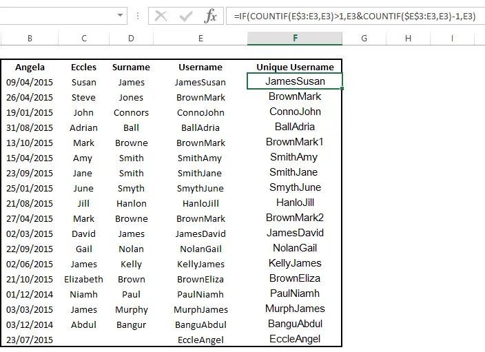Select column H header

point(408,39)
